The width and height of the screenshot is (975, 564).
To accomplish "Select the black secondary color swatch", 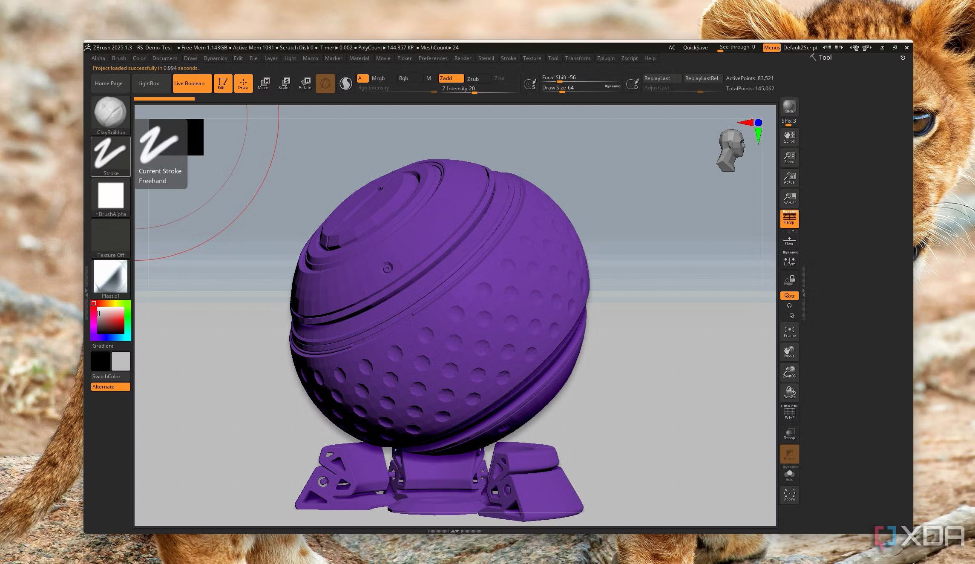I will click(101, 361).
